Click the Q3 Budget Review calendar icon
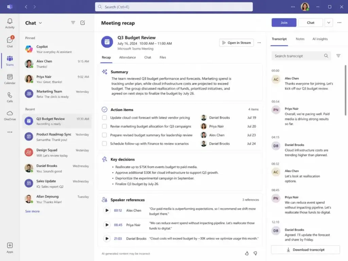The image size is (348, 261). pyautogui.click(x=107, y=42)
